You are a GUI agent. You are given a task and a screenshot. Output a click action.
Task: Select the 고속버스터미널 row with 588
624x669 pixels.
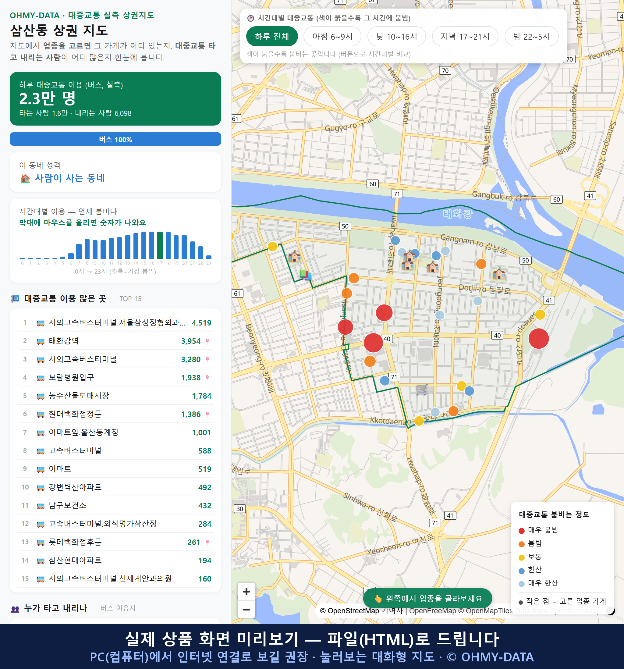[x=115, y=451]
